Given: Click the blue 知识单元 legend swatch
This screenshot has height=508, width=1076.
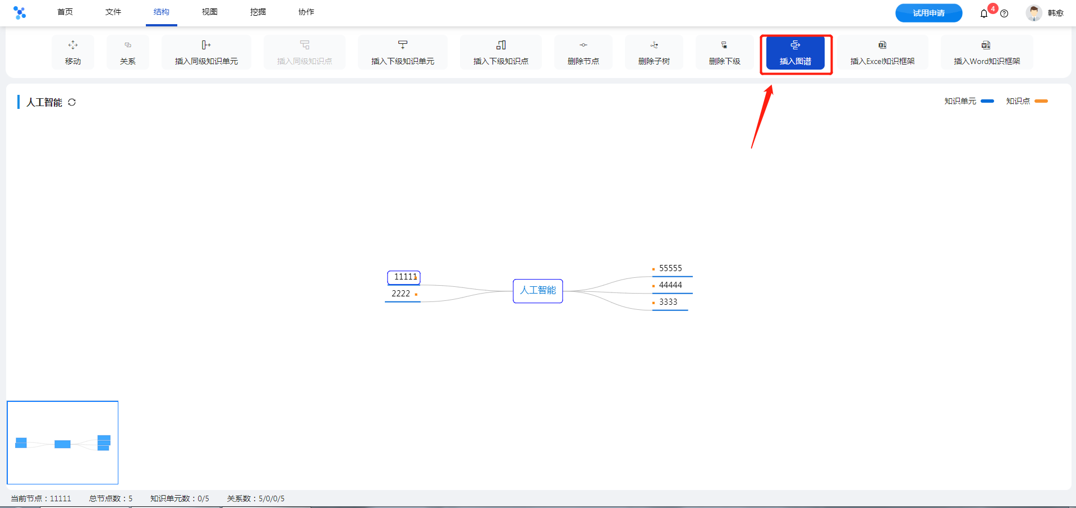Looking at the screenshot, I should tap(987, 101).
